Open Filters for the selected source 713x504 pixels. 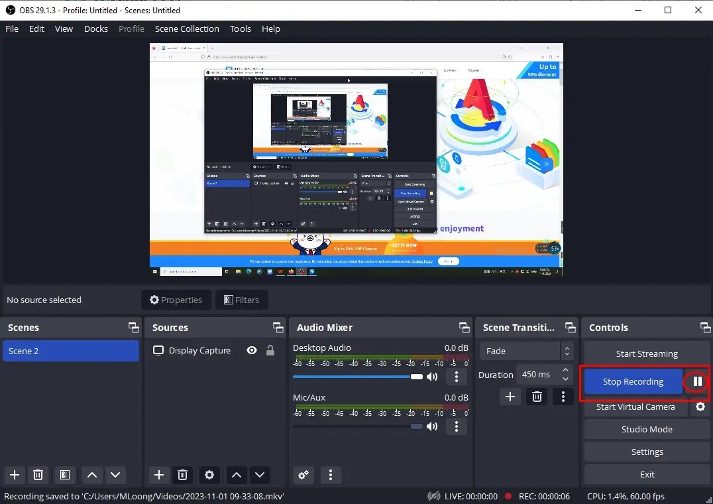(242, 300)
